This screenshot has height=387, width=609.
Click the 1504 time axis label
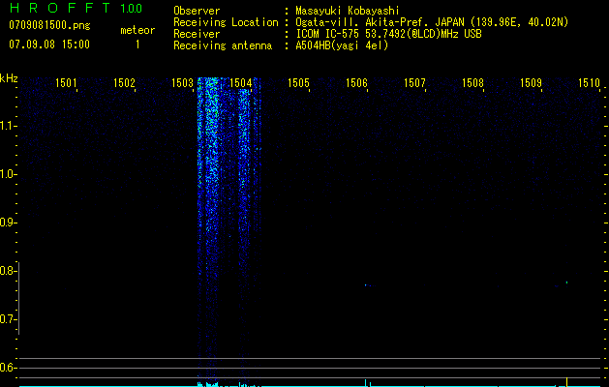click(x=240, y=82)
